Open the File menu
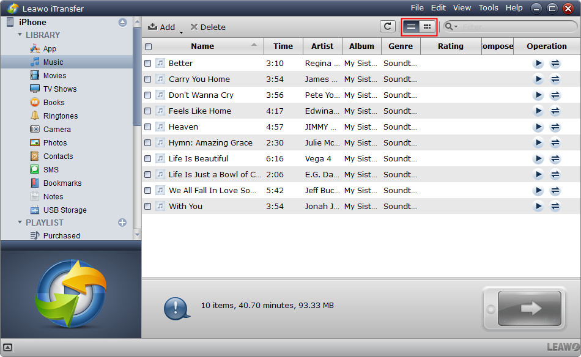581x357 pixels. tap(417, 8)
